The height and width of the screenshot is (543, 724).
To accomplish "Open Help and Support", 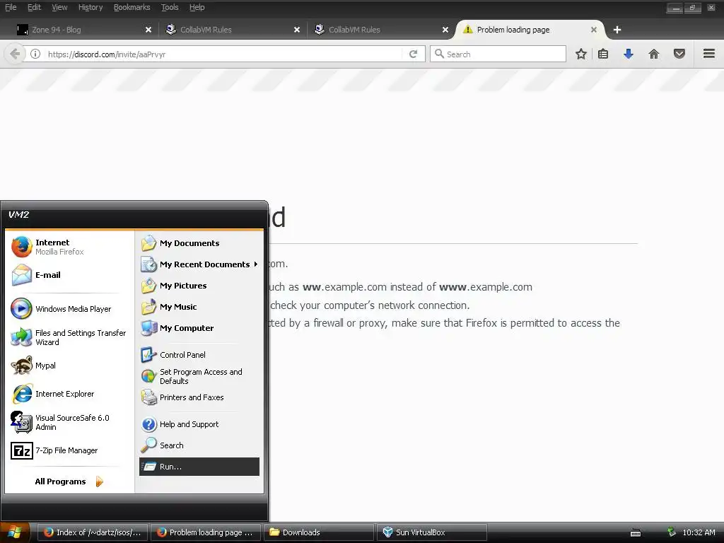I will tap(199, 424).
